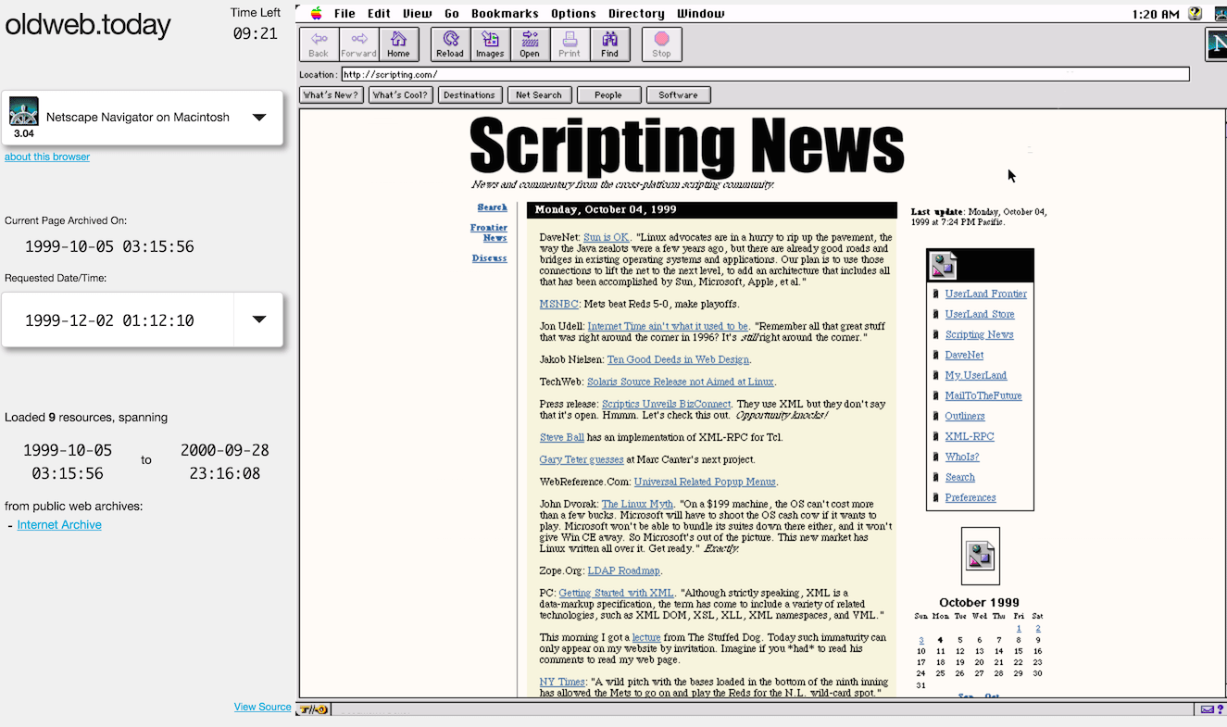This screenshot has width=1227, height=727.
Task: Click the Forward toolbar button
Action: point(358,44)
